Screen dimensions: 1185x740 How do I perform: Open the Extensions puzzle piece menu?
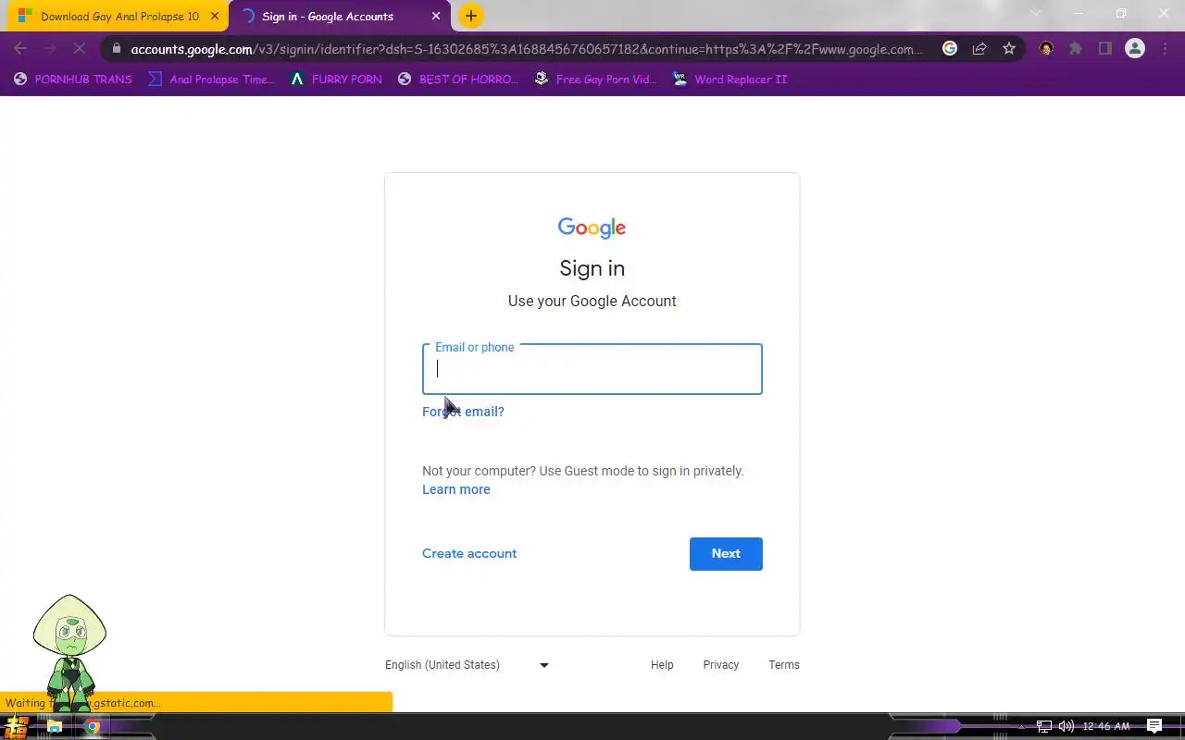(1076, 49)
